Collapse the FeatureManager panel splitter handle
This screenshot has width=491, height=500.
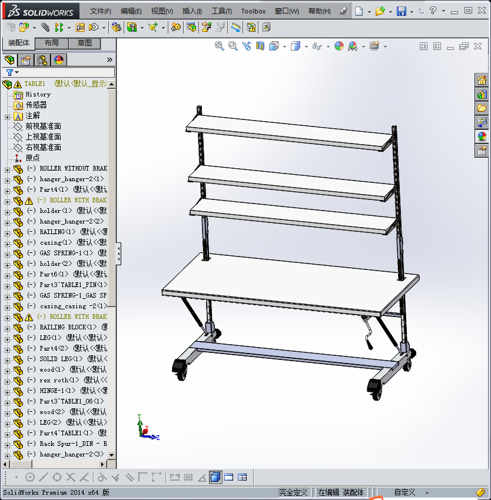coord(118,254)
